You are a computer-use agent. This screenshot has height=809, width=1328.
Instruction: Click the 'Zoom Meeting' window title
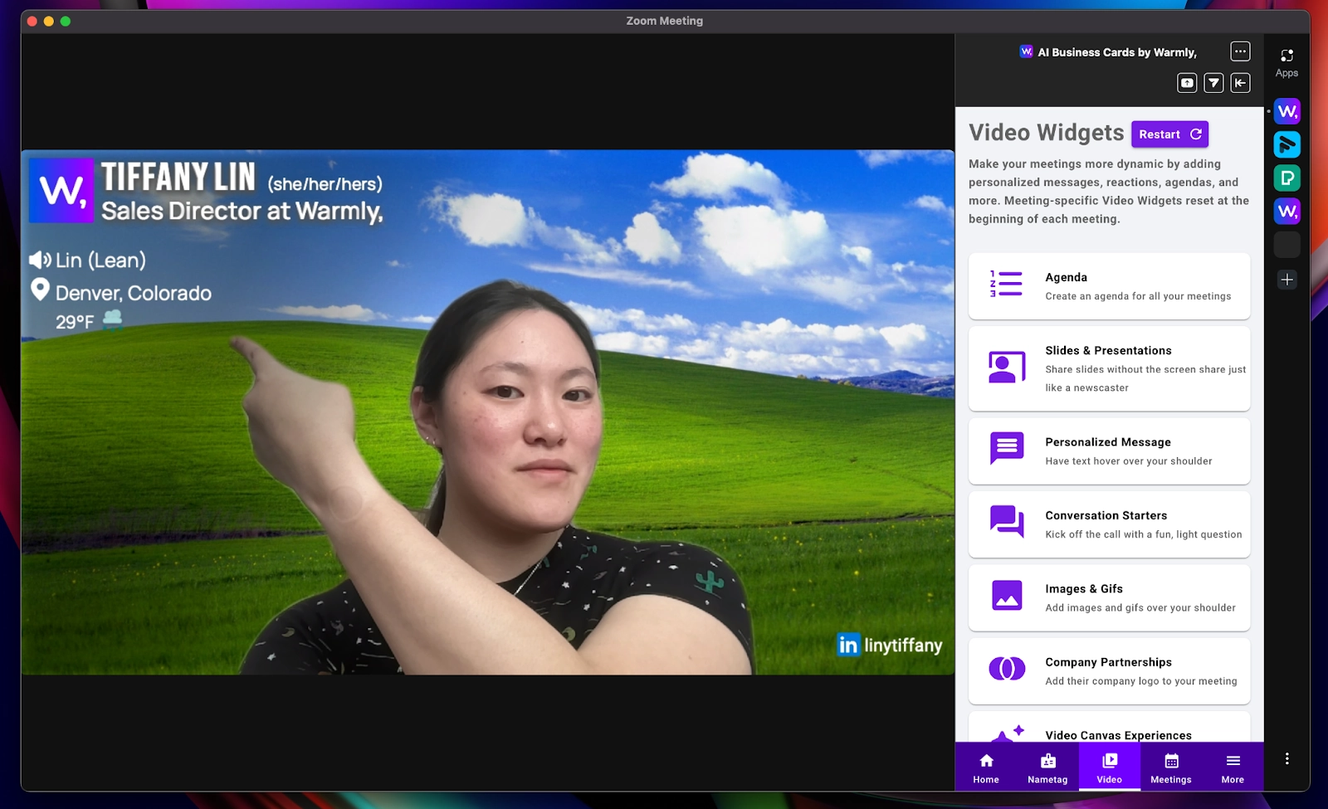pos(664,21)
